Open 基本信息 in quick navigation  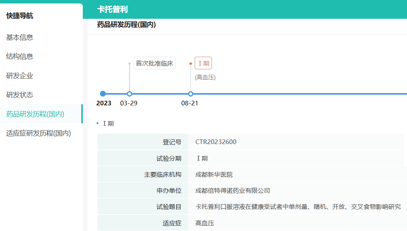[20, 38]
